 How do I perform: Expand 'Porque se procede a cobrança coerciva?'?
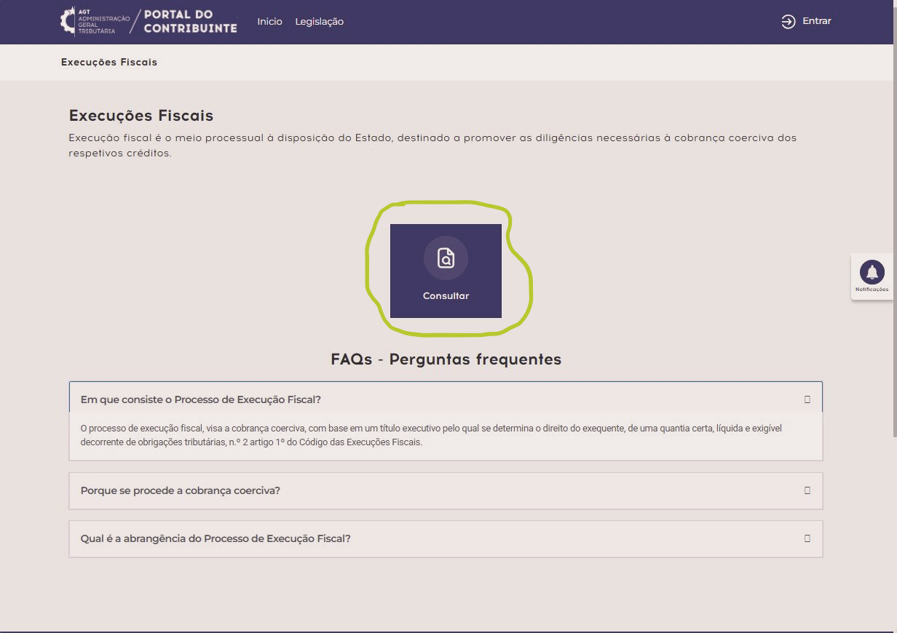point(181,490)
